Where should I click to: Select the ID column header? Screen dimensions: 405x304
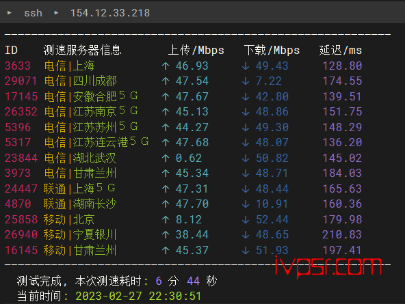(12, 51)
